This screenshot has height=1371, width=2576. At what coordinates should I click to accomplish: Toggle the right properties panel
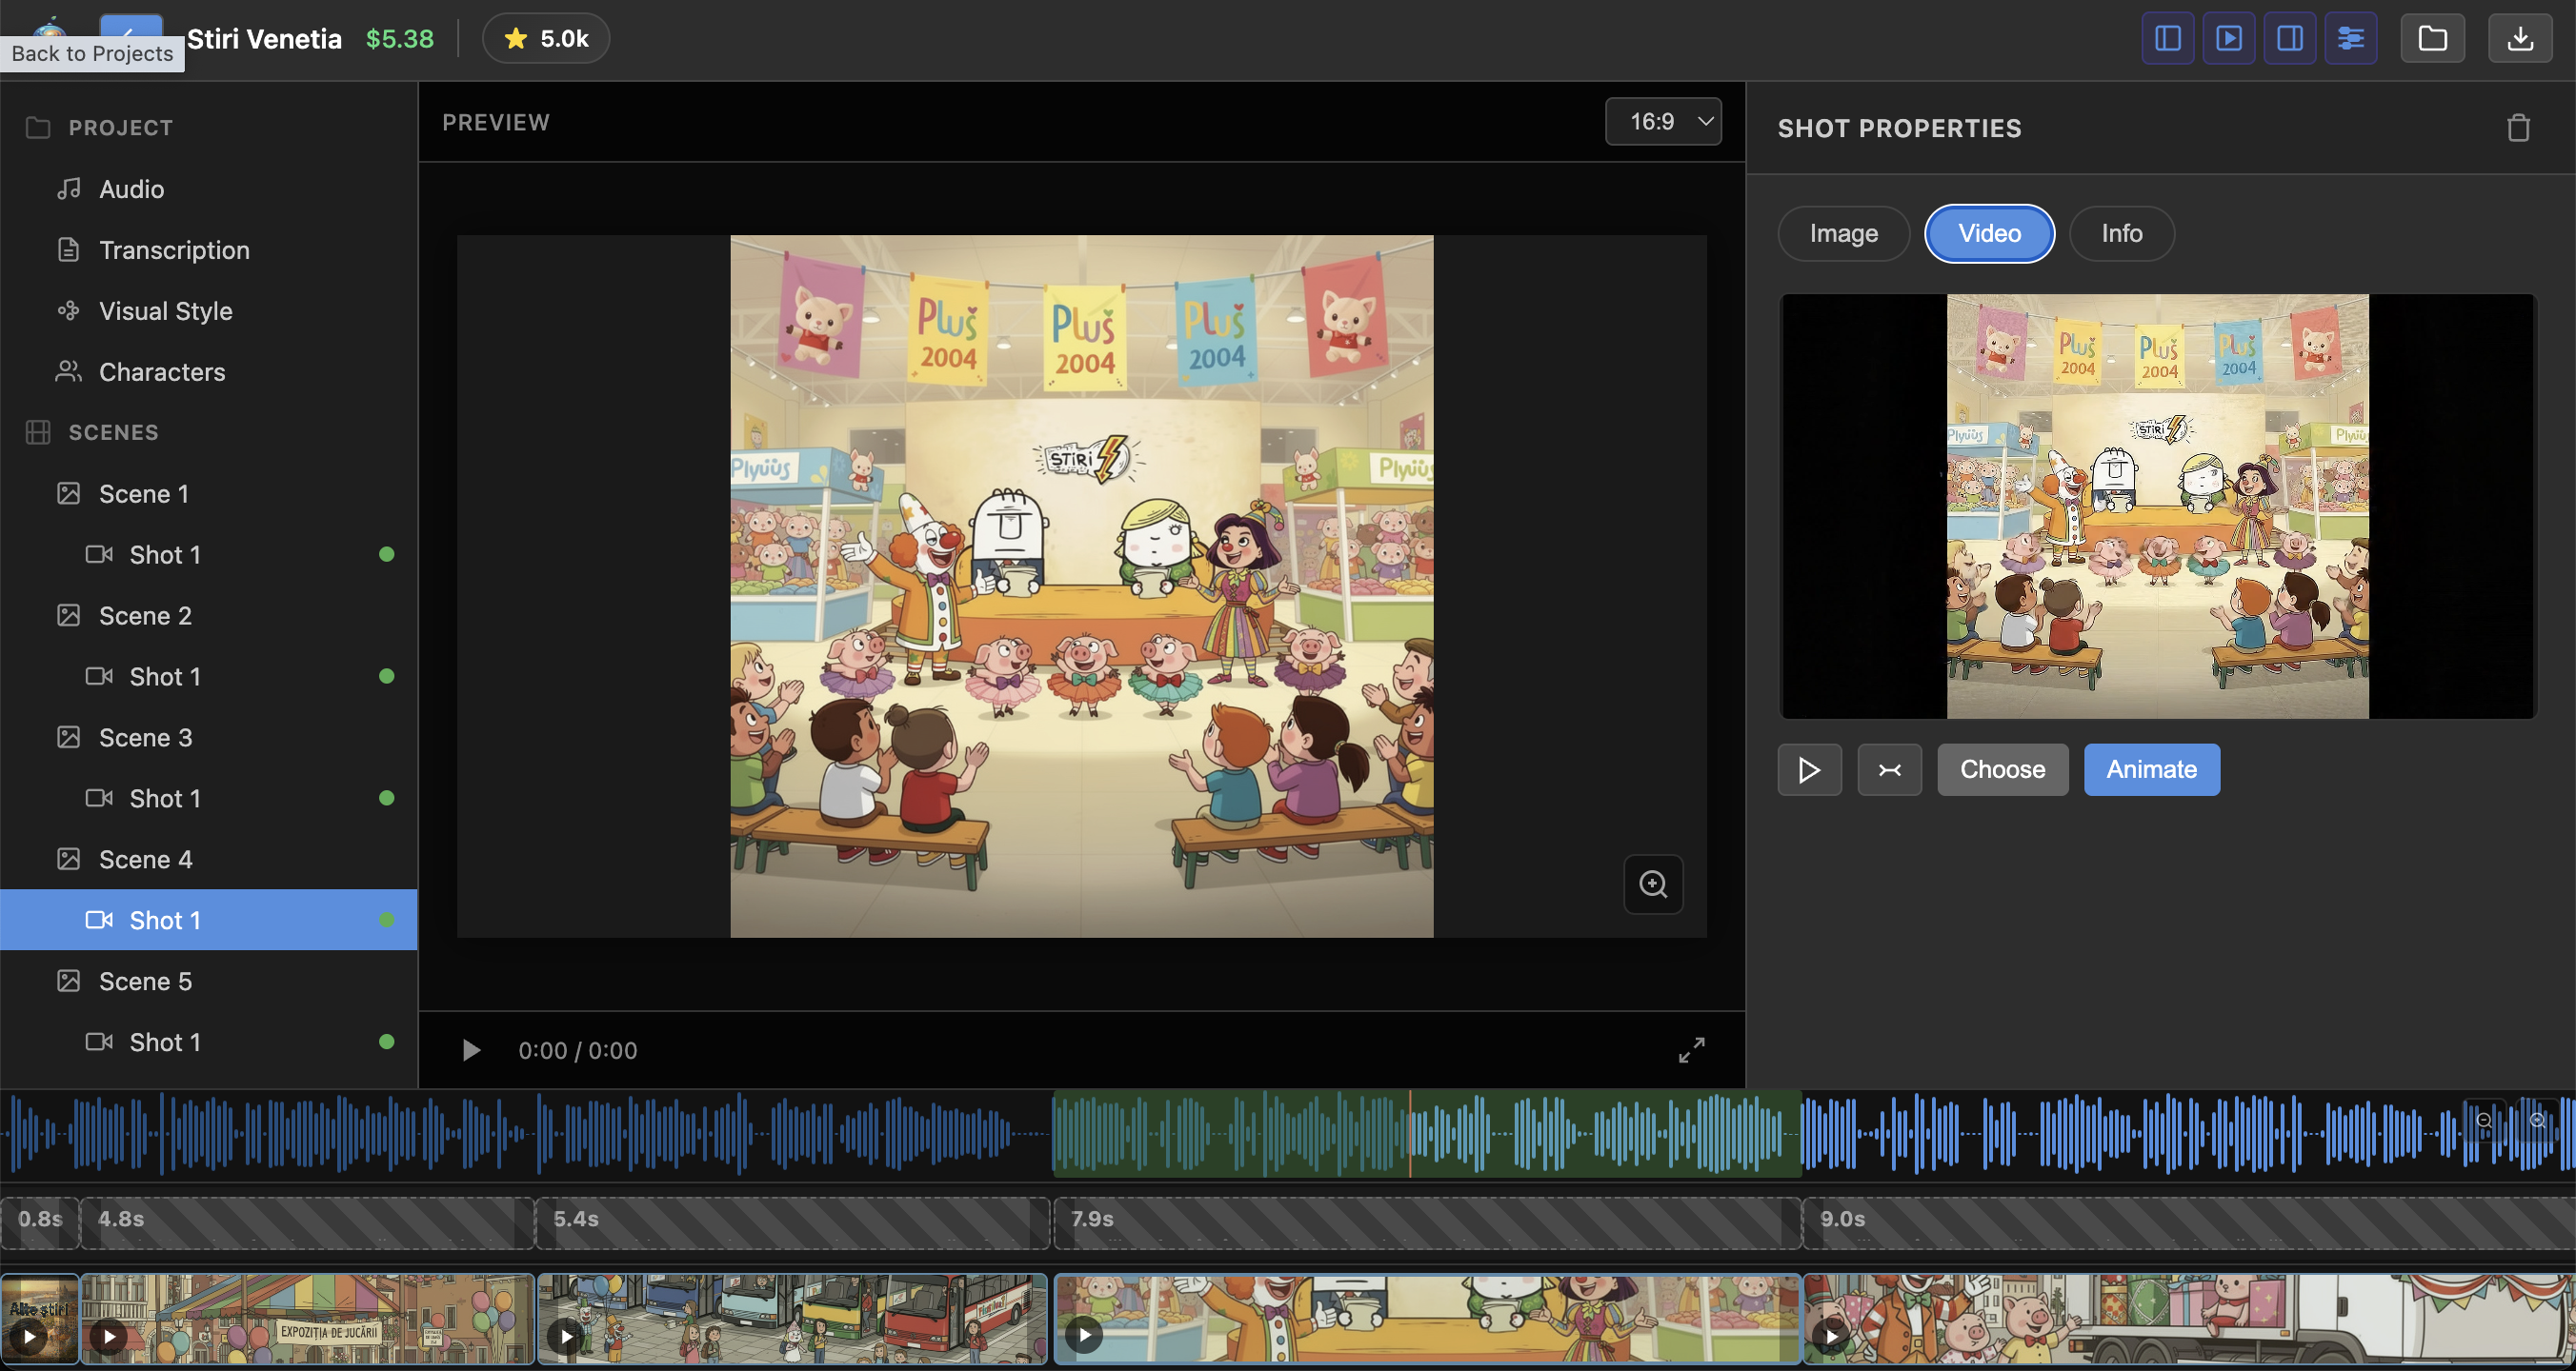[2289, 39]
